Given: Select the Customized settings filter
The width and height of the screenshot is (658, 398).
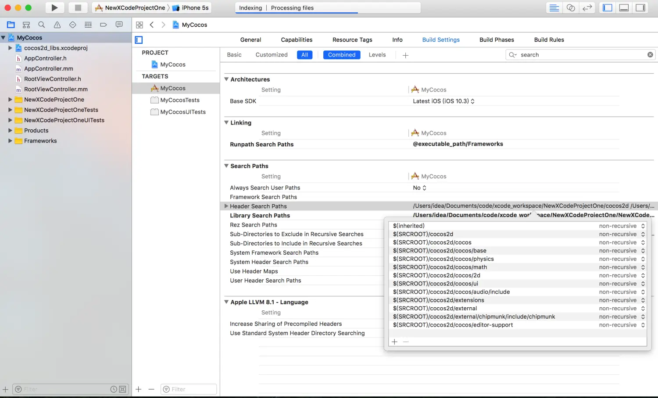Looking at the screenshot, I should click(x=272, y=55).
